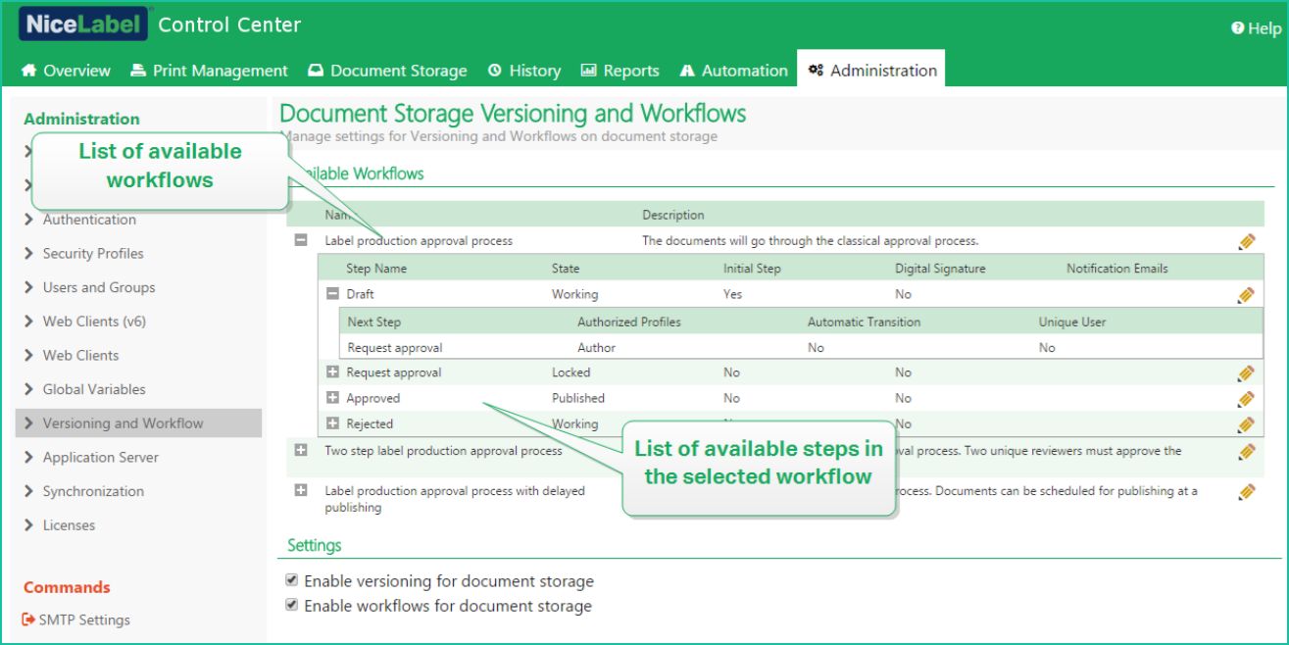Image resolution: width=1289 pixels, height=645 pixels.
Task: Toggle Enable versioning for document storage
Action: tap(291, 580)
